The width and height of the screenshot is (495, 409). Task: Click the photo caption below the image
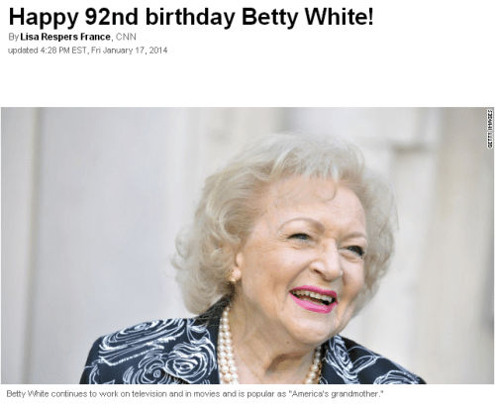[195, 394]
